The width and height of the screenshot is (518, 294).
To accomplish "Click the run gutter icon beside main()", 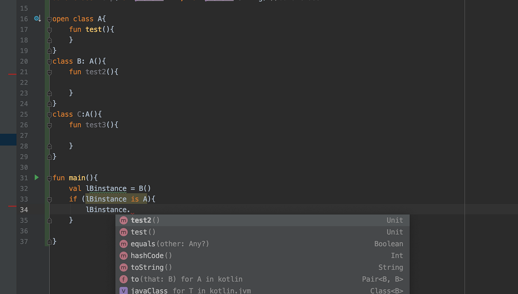I will pyautogui.click(x=37, y=178).
